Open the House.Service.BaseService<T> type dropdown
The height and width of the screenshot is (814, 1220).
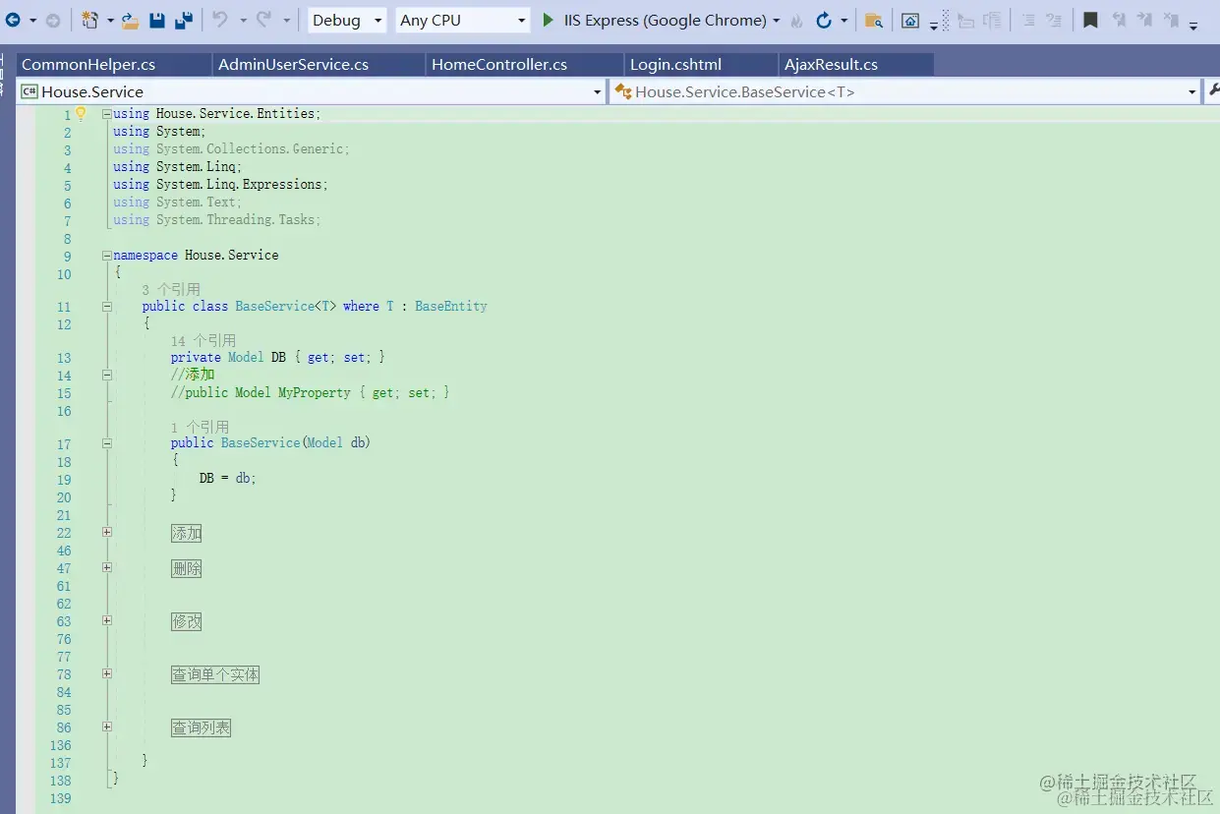pyautogui.click(x=904, y=91)
